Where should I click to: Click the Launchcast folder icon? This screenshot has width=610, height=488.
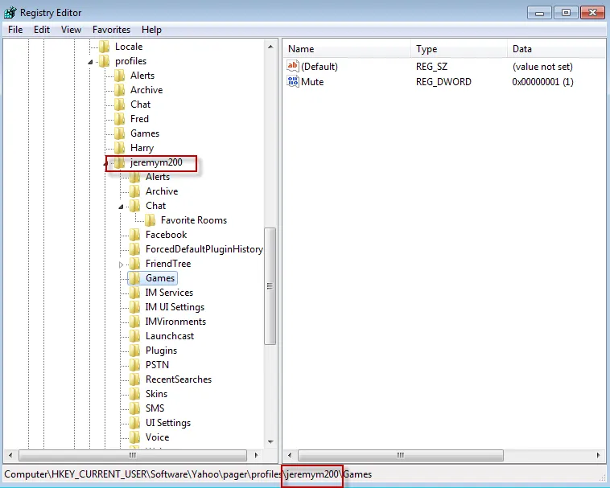(134, 336)
